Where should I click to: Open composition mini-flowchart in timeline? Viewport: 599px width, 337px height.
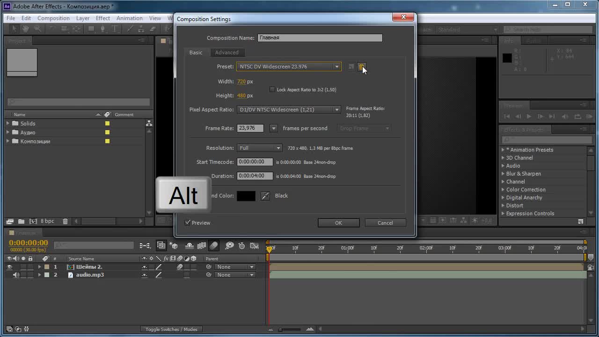coord(145,245)
